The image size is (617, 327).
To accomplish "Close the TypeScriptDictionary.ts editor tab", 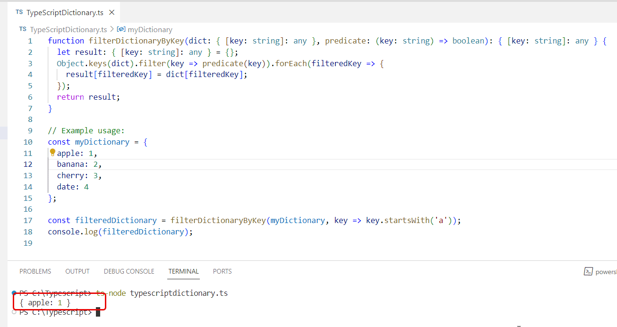I will pyautogui.click(x=112, y=13).
